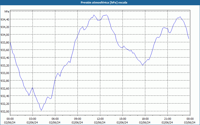
Task: Select the 932,20 y-axis value
Action: (x=5, y=104)
